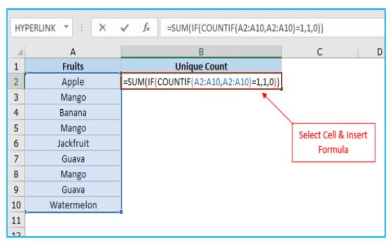Click the "Mango" cell in row 3

point(73,97)
